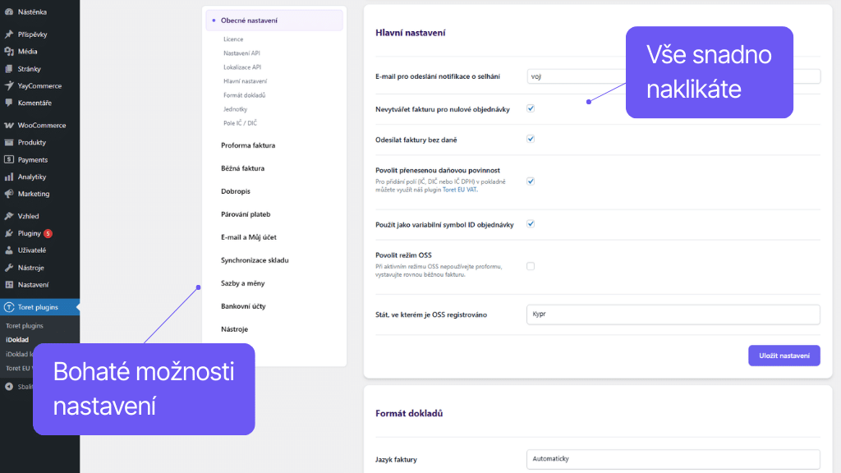Open the Jazyk faktury dropdown set to Automaticky
841x473 pixels.
pyautogui.click(x=673, y=459)
